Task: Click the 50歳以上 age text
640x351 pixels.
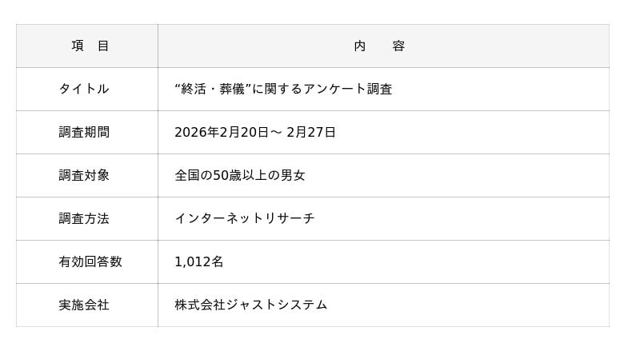Action: (x=240, y=176)
